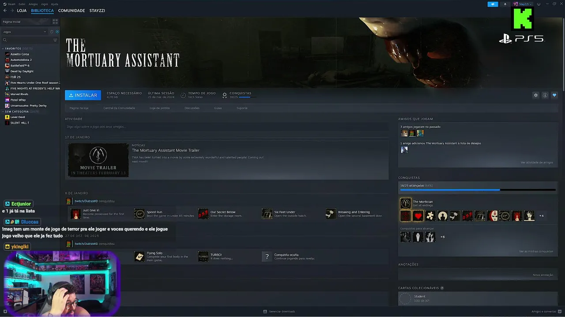Open the Ajuda menu
The image size is (565, 317).
pyautogui.click(x=54, y=4)
